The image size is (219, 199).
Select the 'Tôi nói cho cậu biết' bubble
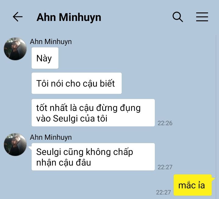pyautogui.click(x=77, y=83)
